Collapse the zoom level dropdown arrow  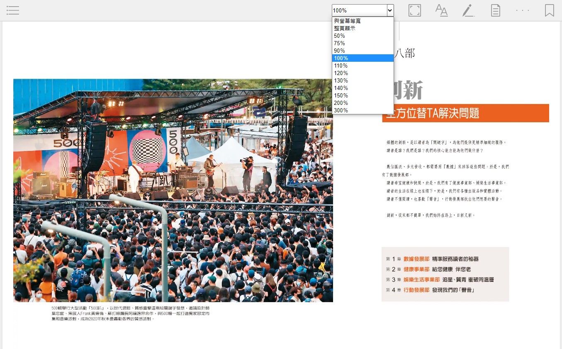[x=390, y=10]
